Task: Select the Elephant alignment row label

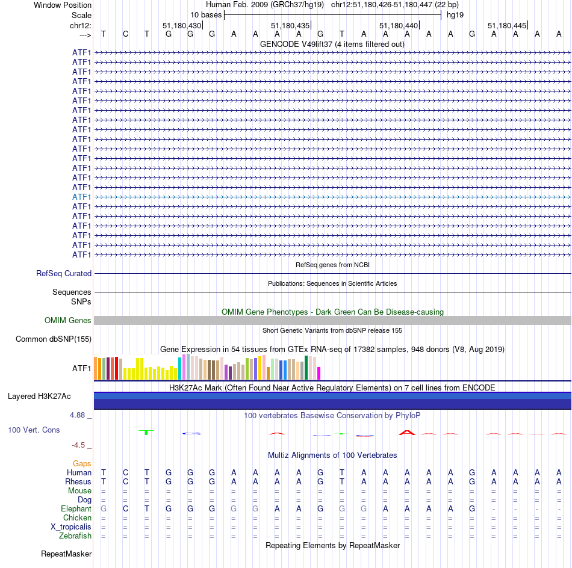Action: pos(76,509)
